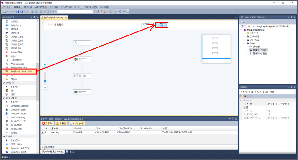Click the zoom-out minus button on canvas
The width and height of the screenshot is (298, 160).
[x=45, y=87]
